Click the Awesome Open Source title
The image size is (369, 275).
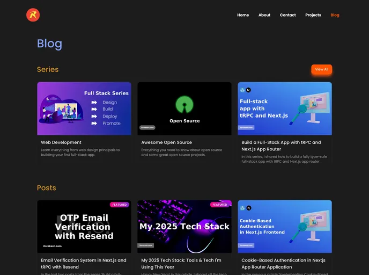click(x=166, y=142)
